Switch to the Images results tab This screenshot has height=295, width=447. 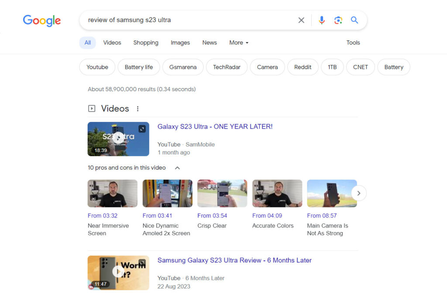coord(180,42)
